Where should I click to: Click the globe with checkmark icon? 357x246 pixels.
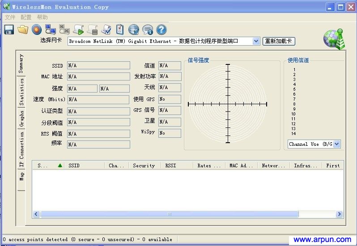[133, 30]
